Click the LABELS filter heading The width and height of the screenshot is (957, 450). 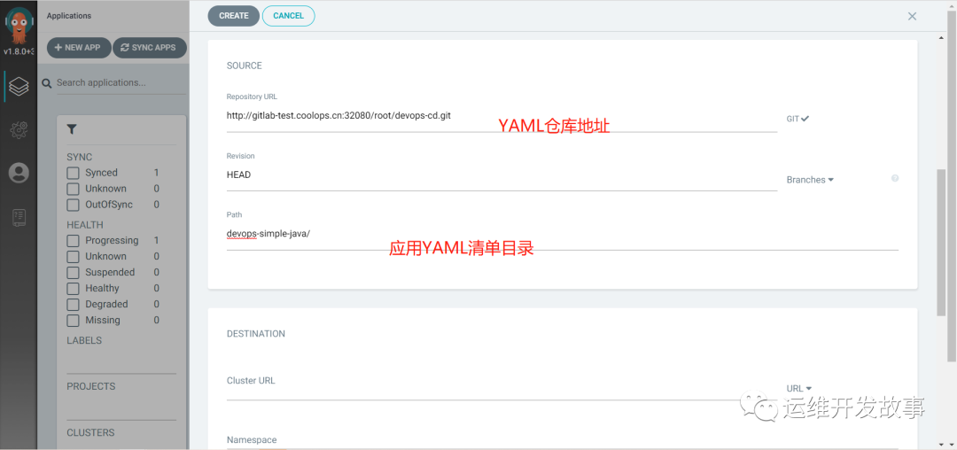[x=84, y=341]
